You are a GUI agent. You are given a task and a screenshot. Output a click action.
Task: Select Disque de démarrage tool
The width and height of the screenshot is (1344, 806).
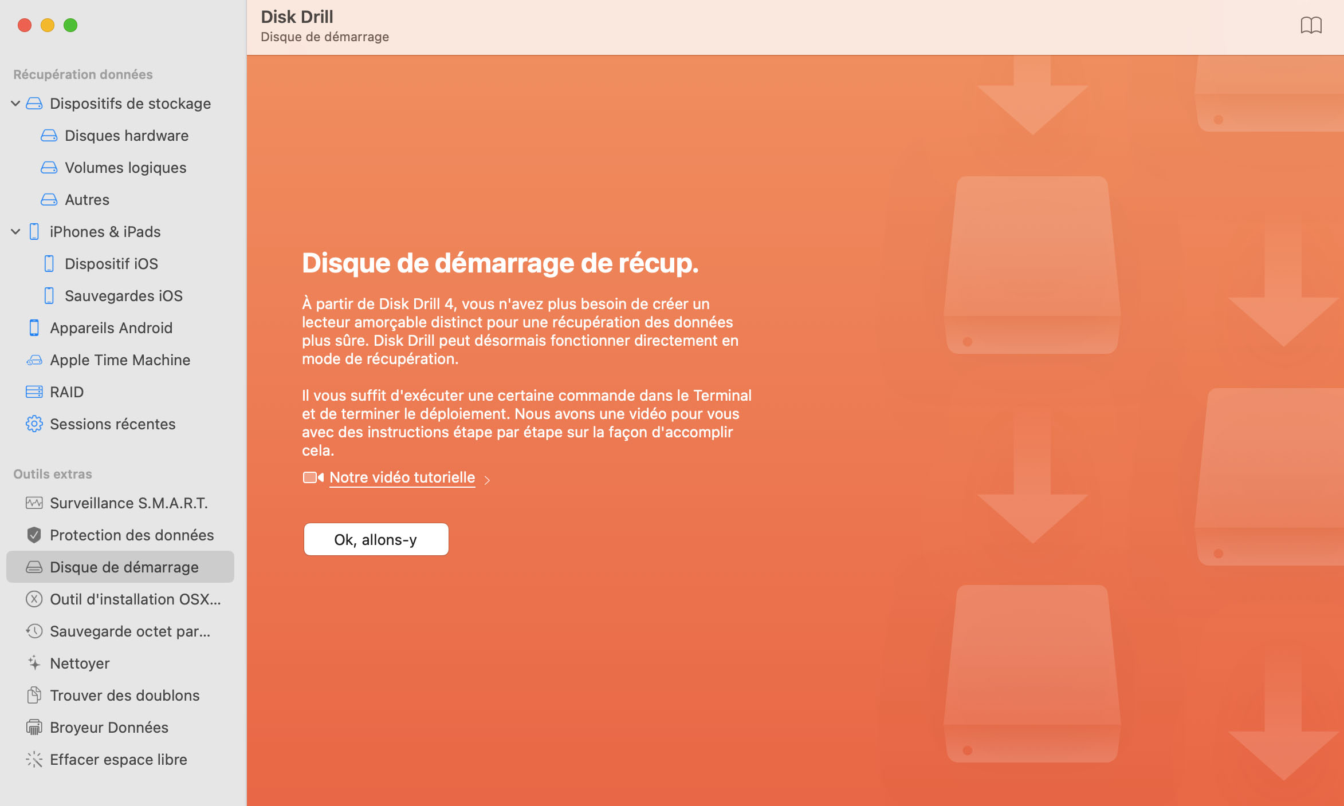tap(124, 567)
